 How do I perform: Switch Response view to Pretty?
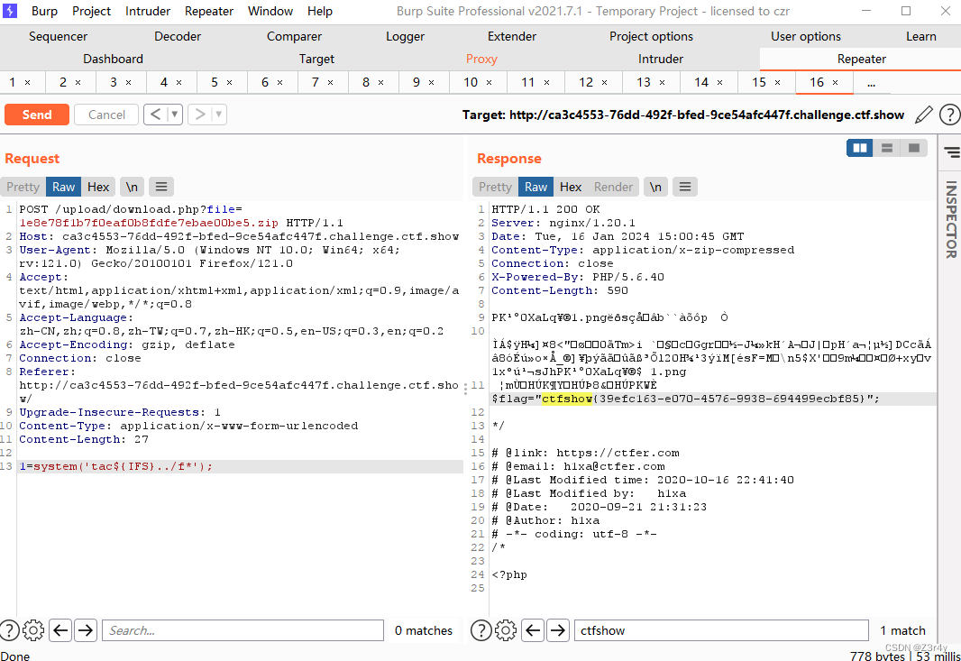495,187
